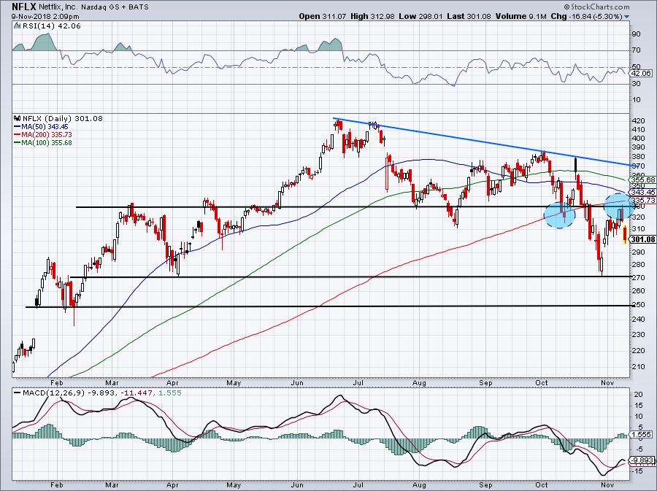Select the MA(200) 335.73 legend entry

[43, 135]
